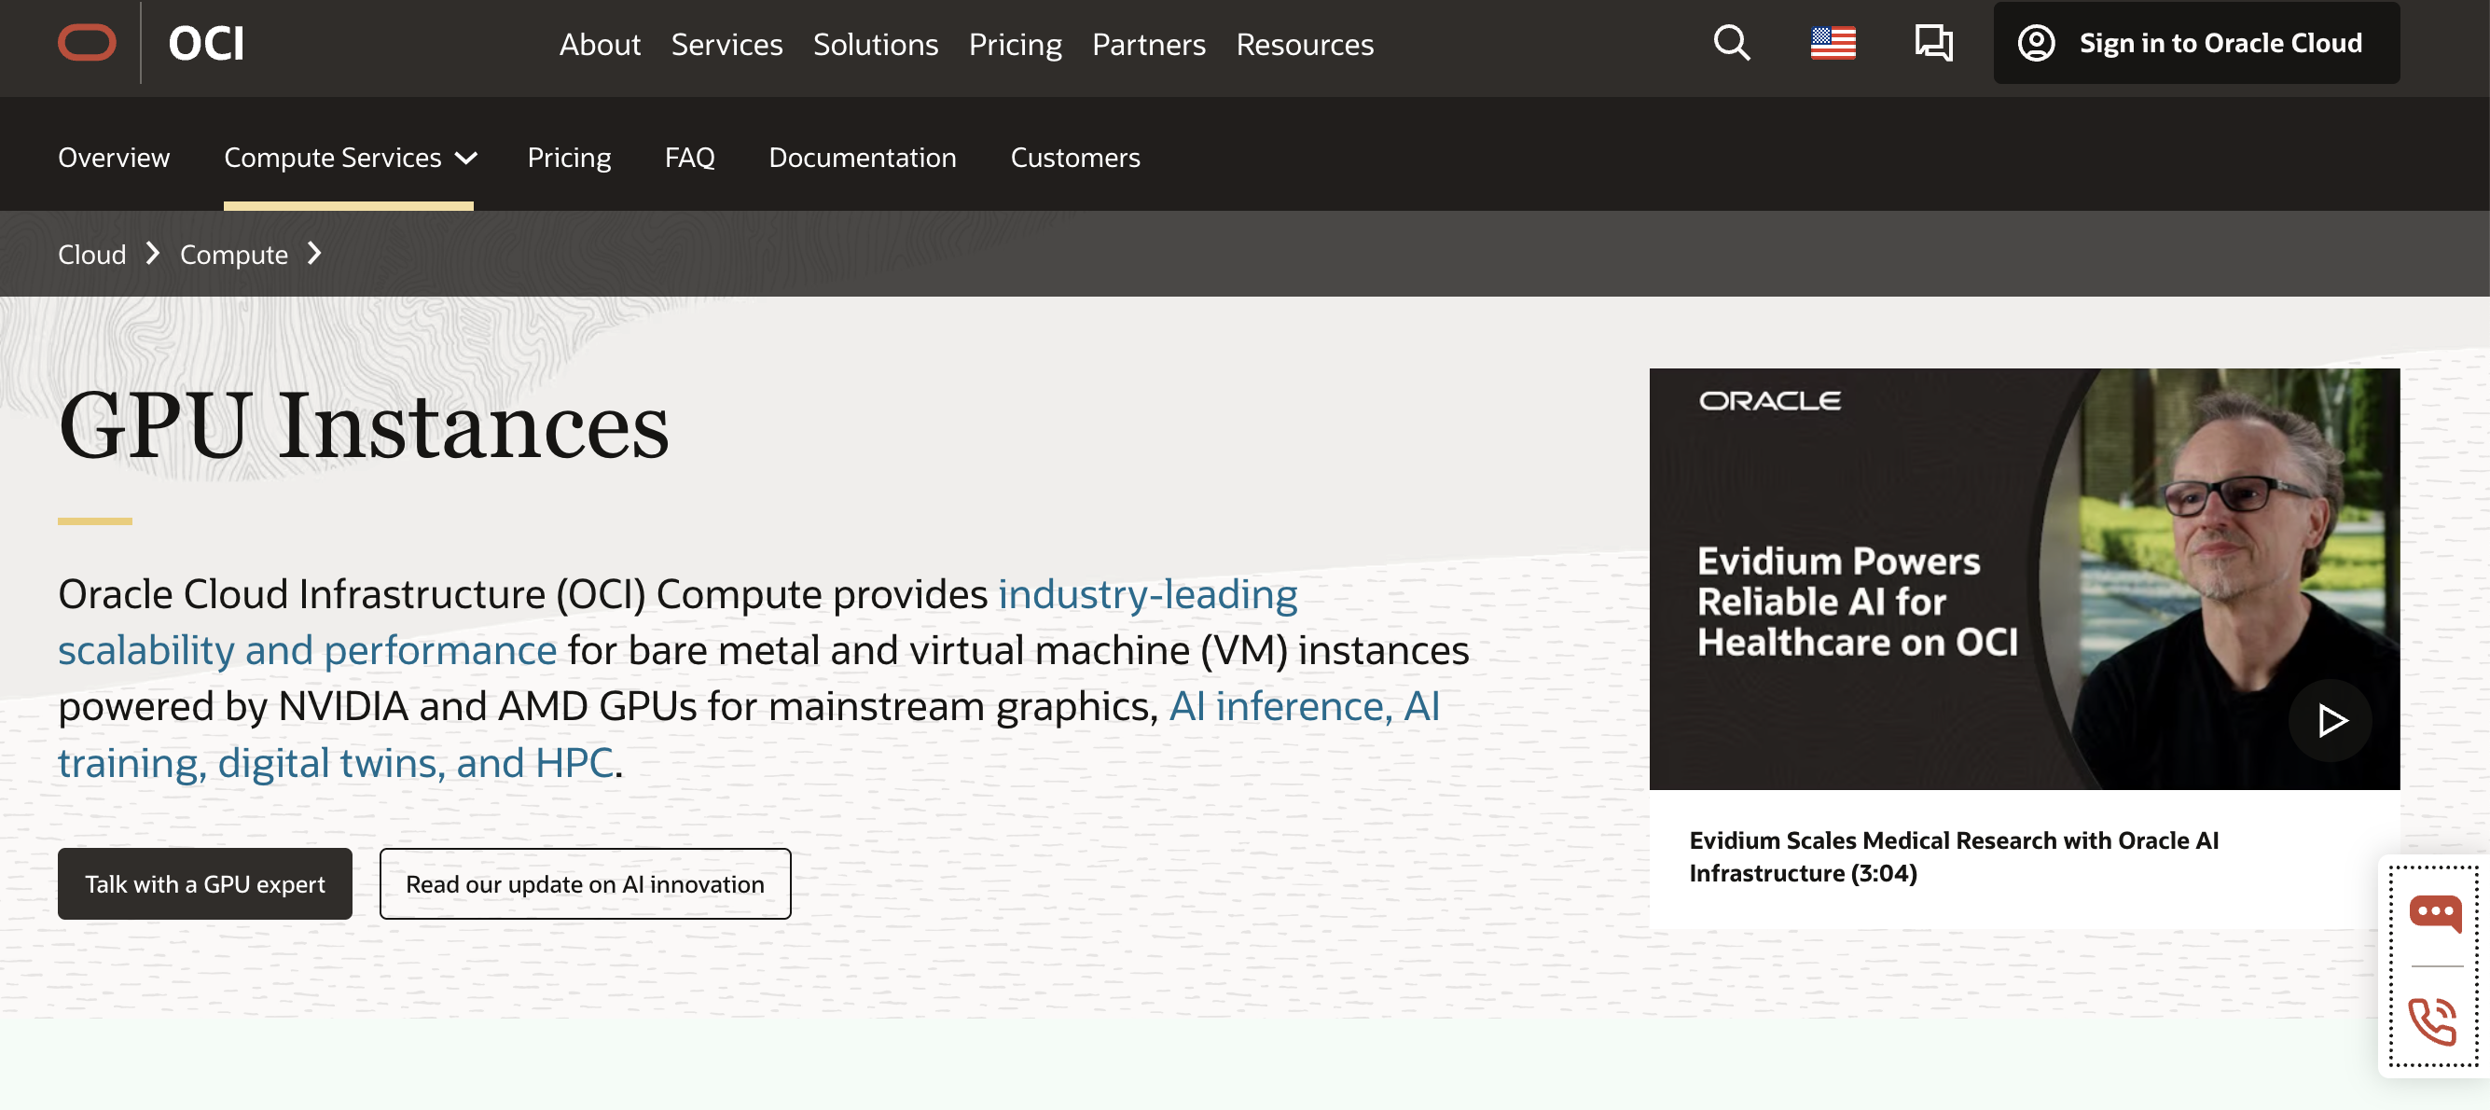Switch to the Documentation tab
The height and width of the screenshot is (1110, 2490).
pos(862,158)
